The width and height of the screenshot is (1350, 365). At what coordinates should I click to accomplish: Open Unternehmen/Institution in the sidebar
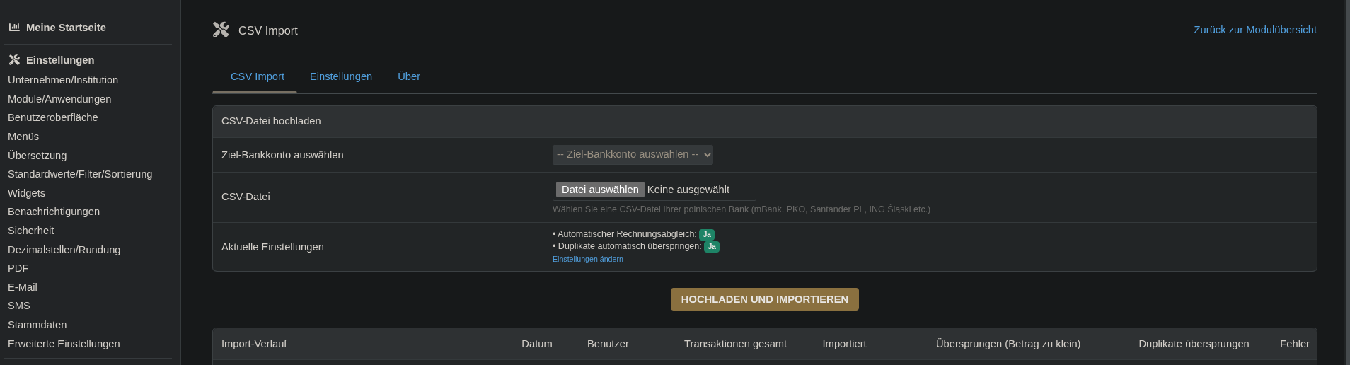tap(63, 80)
